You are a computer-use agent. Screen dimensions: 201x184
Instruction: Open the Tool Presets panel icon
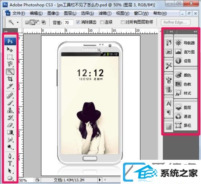coord(169,66)
